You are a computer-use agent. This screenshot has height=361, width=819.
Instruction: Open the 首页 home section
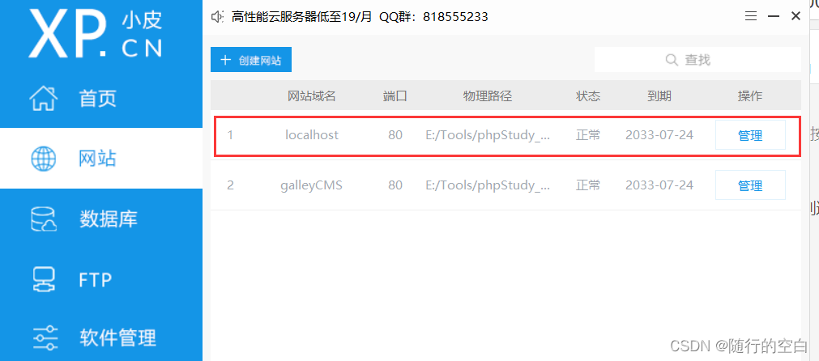[98, 98]
